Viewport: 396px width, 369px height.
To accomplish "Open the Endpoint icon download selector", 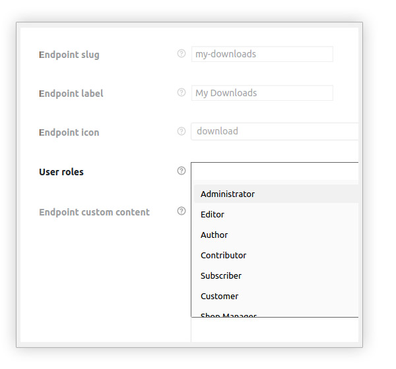I will tap(275, 131).
